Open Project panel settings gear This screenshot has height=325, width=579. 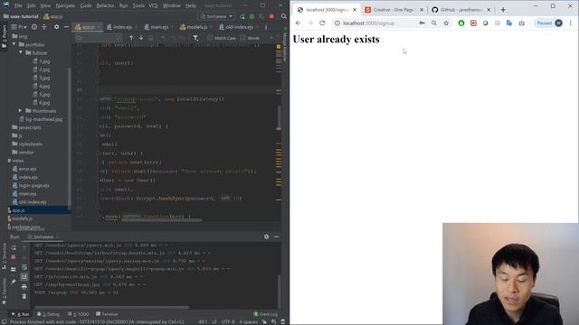[x=56, y=27]
